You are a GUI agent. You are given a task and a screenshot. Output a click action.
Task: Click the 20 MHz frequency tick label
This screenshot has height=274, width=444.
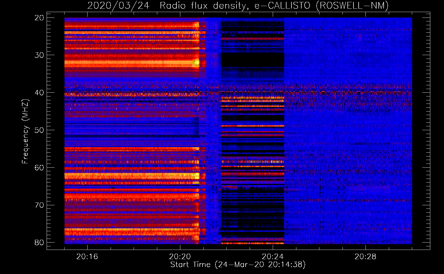(39, 18)
